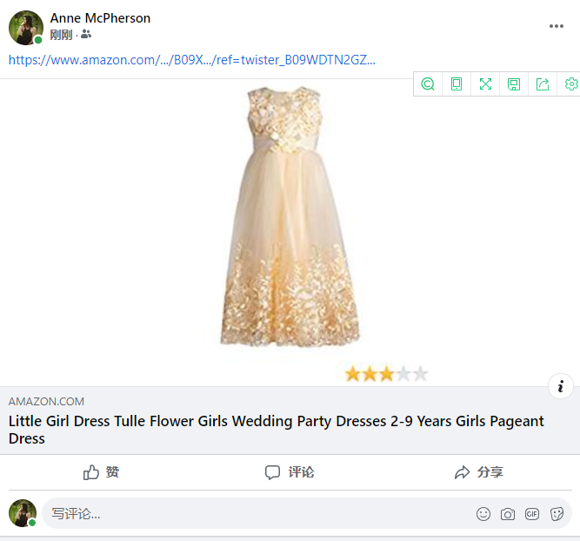
Task: Open the dress product image preview
Action: [x=289, y=217]
